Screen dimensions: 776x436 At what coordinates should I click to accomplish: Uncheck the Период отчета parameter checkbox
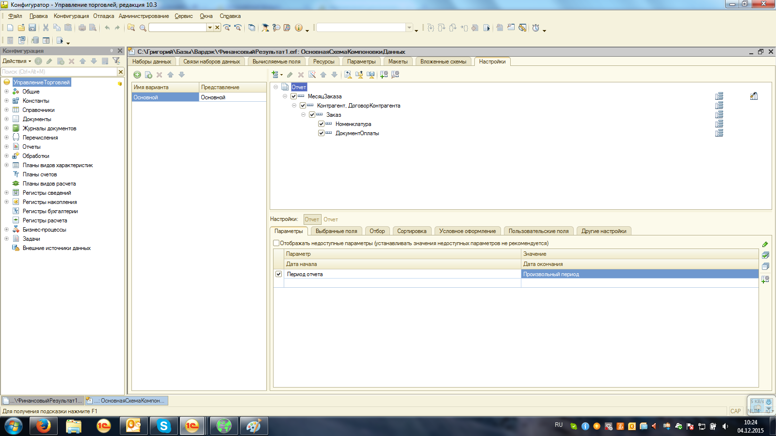click(x=278, y=274)
